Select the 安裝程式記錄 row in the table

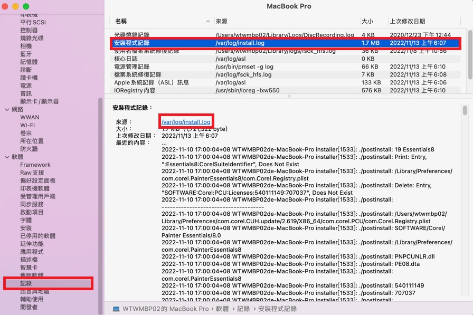[286, 43]
